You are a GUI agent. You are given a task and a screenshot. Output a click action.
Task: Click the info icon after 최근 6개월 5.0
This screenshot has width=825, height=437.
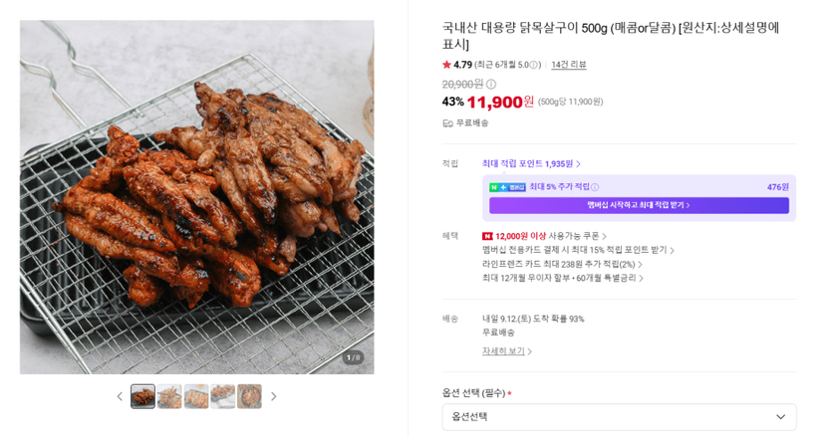point(534,66)
